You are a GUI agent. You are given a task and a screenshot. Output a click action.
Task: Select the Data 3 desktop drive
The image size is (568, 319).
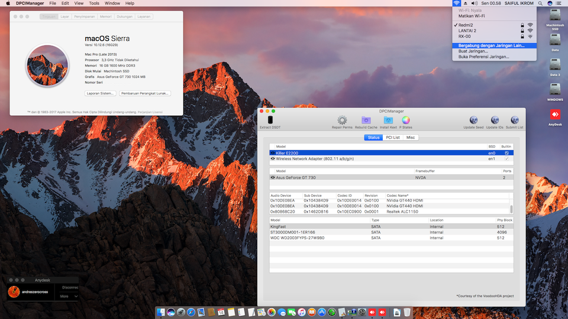[x=555, y=64]
